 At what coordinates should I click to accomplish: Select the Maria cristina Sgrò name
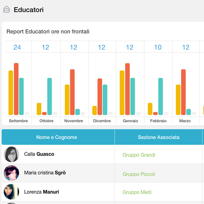point(45,173)
